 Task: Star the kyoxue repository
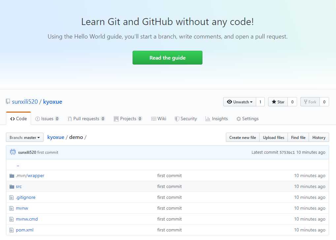(278, 102)
